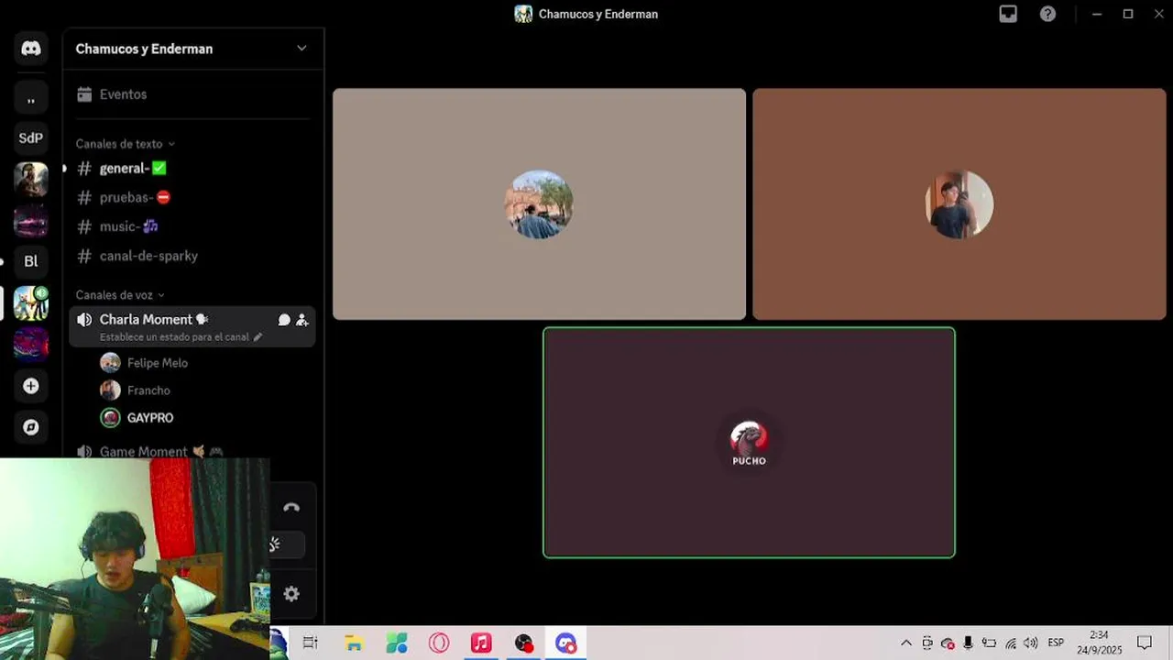Open the #general text channel
Screen dimensions: 1173x660
192,169
